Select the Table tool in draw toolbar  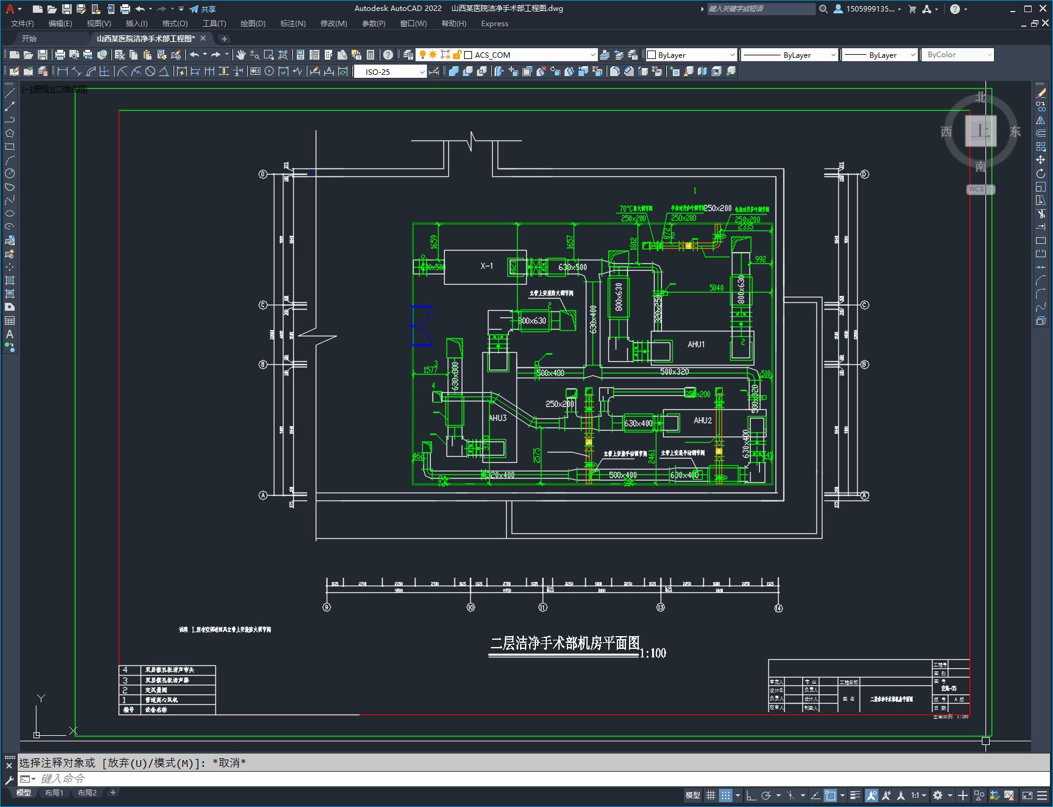[x=10, y=320]
